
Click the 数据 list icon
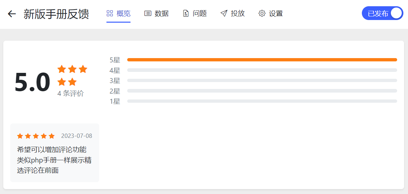(148, 13)
